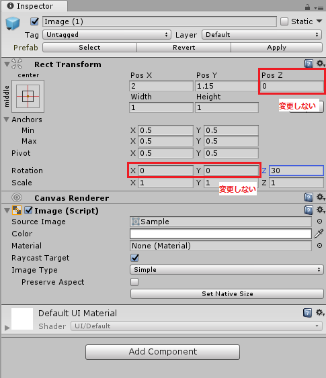
Task: Open the Inspector pane options menu
Action: pyautogui.click(x=319, y=8)
